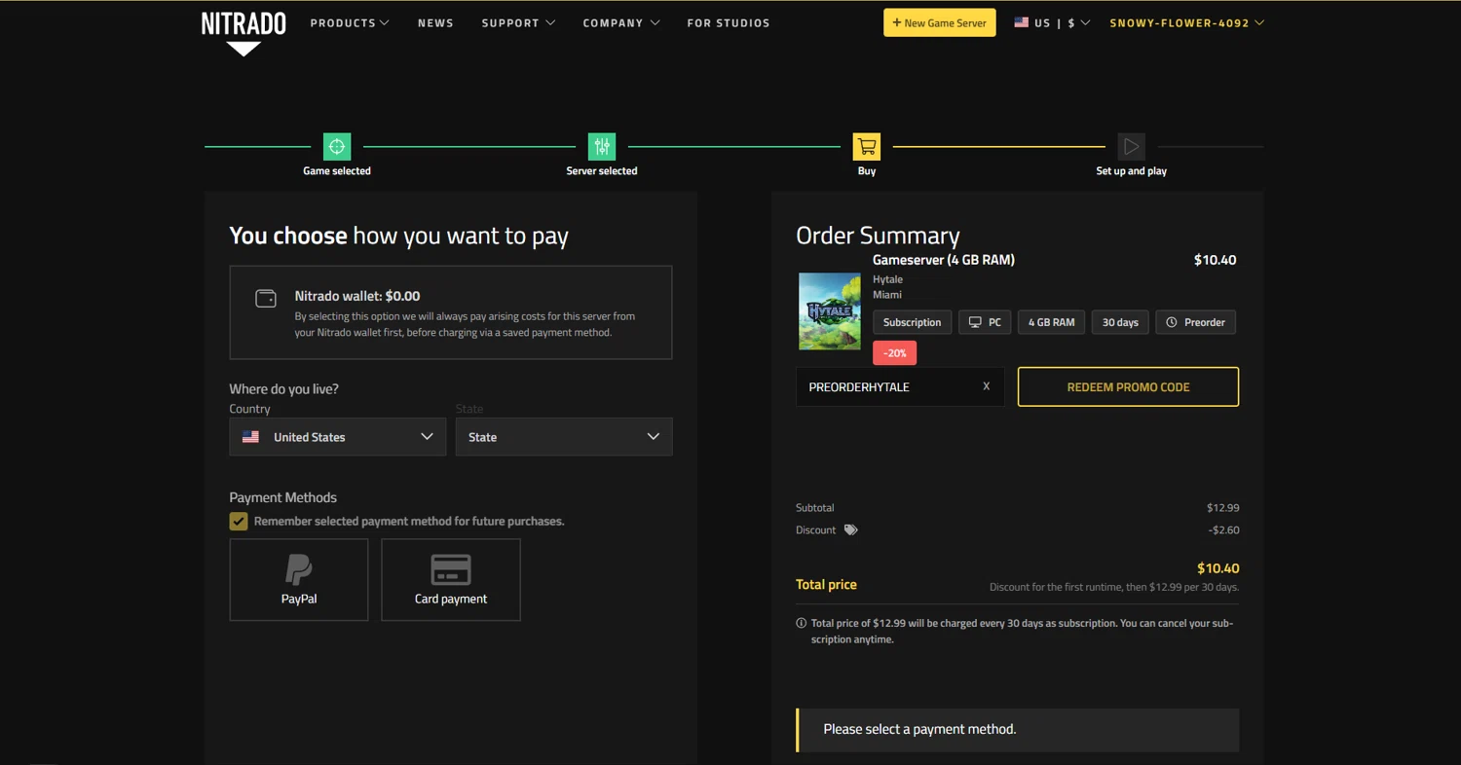Click the Game selected step icon
Image resolution: width=1461 pixels, height=765 pixels.
(337, 147)
